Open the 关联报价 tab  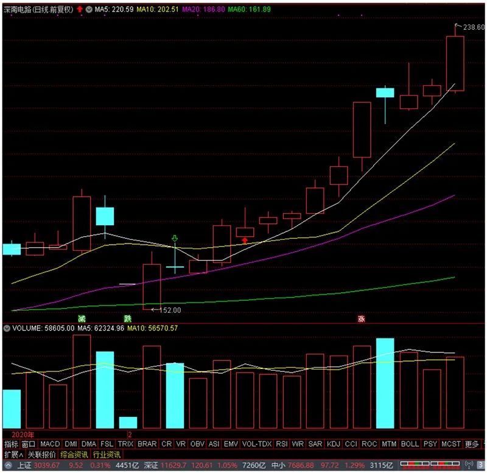[x=41, y=455]
